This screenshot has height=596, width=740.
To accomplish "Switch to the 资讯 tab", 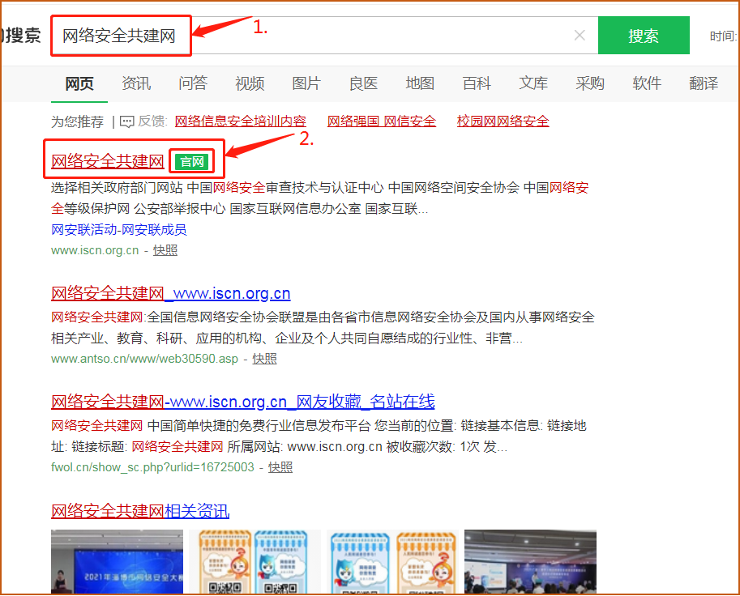I will click(136, 83).
